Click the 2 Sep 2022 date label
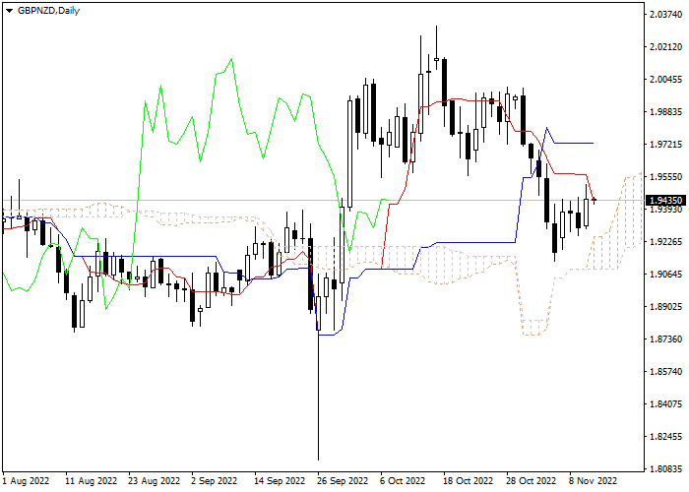689x492 pixels. coord(215,481)
